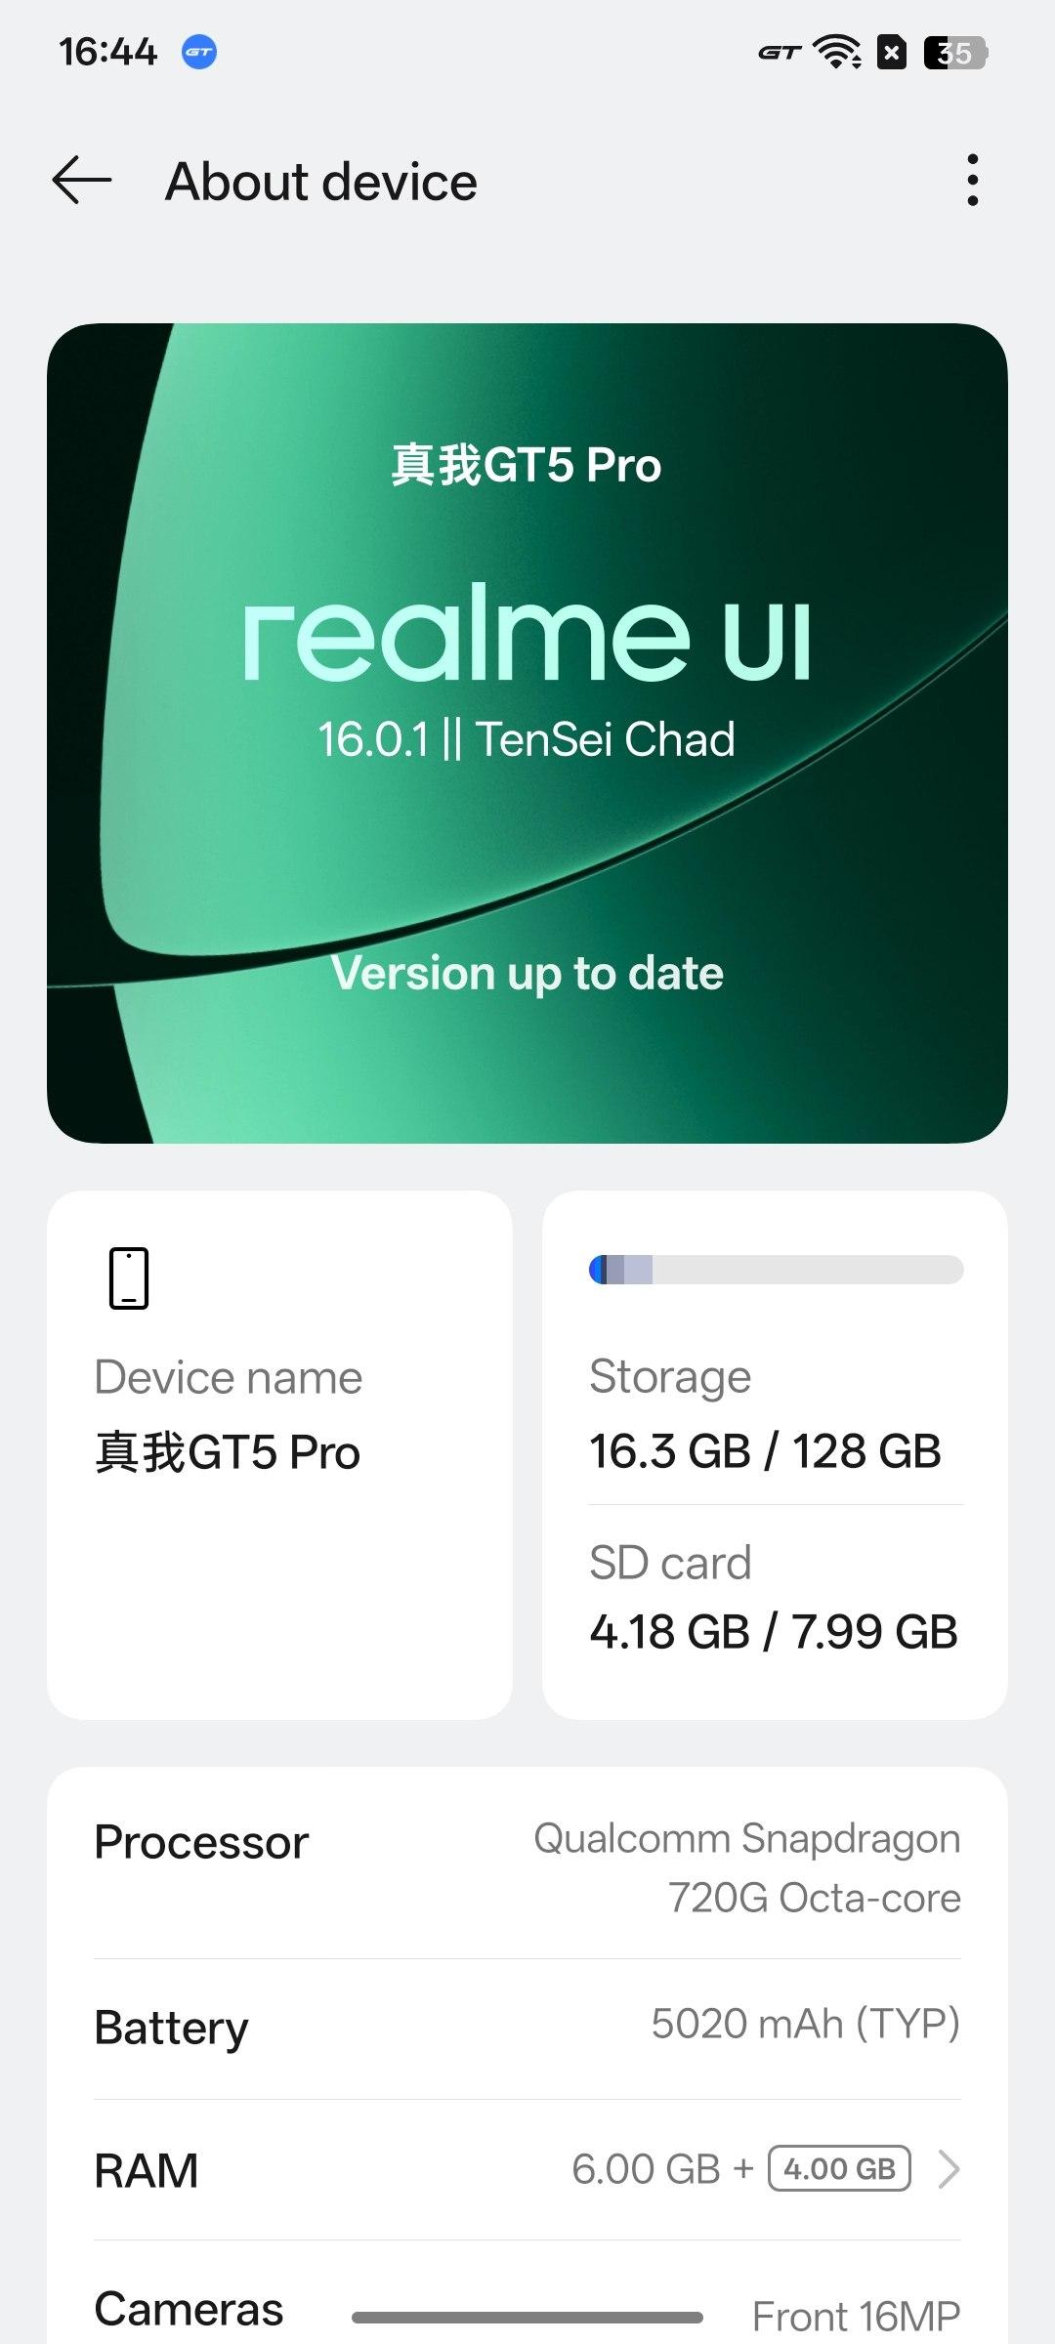Open the Device name card

(279, 1453)
